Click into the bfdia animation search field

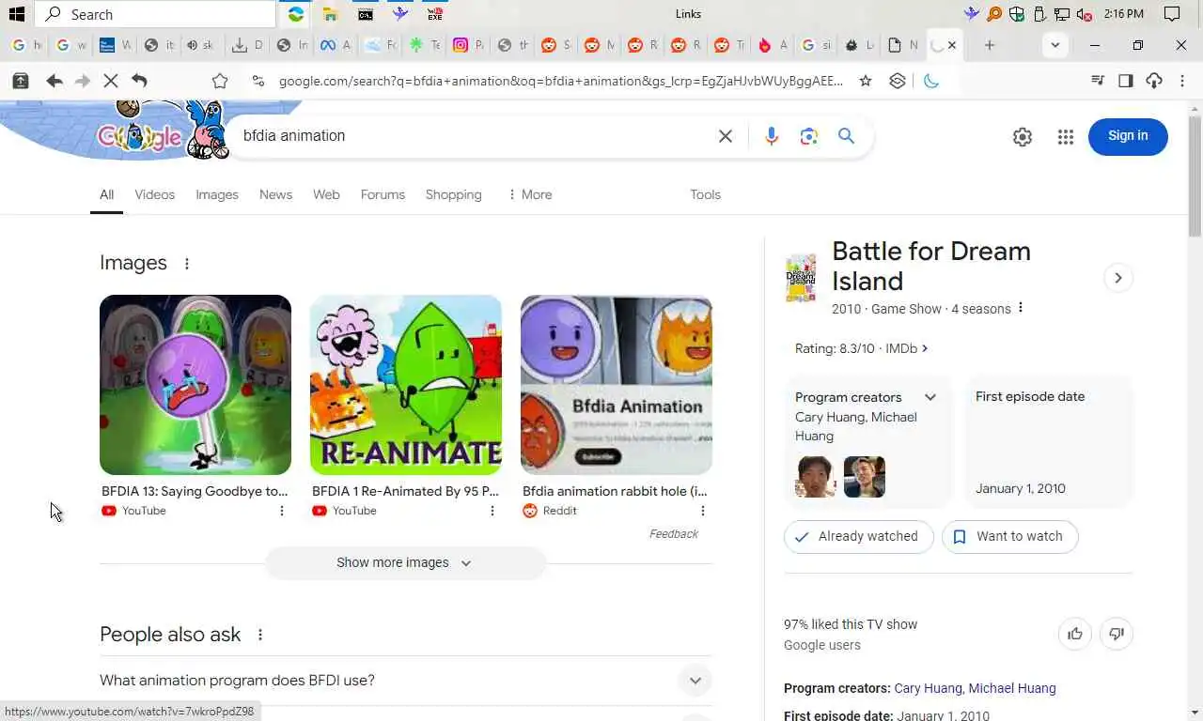click(470, 136)
